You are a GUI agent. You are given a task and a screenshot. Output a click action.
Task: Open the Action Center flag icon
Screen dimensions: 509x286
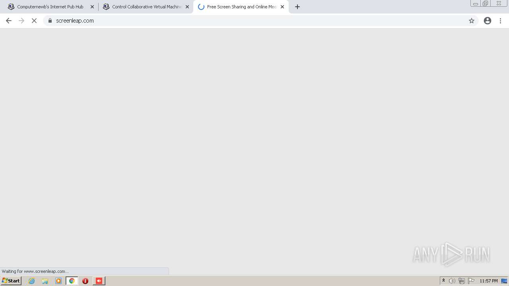pos(471,281)
